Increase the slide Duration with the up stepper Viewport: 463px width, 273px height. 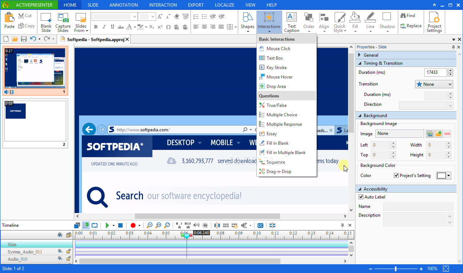(x=451, y=71)
